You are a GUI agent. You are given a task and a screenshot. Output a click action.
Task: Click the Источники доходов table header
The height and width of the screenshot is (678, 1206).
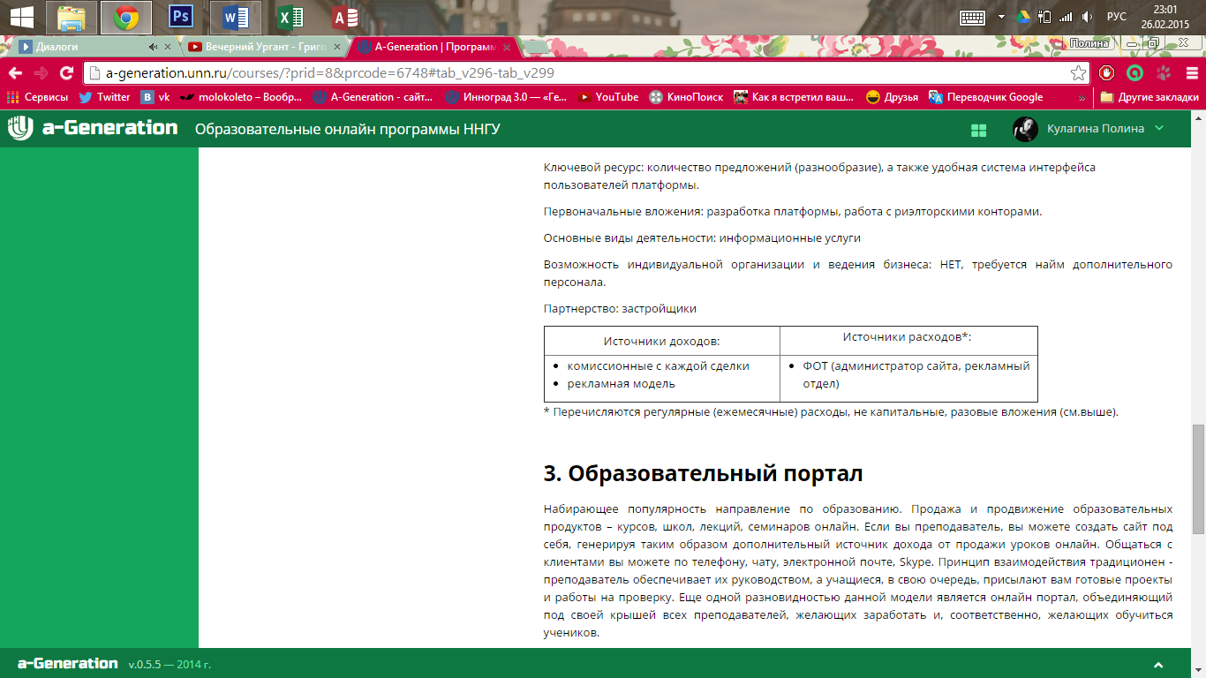[x=661, y=341]
